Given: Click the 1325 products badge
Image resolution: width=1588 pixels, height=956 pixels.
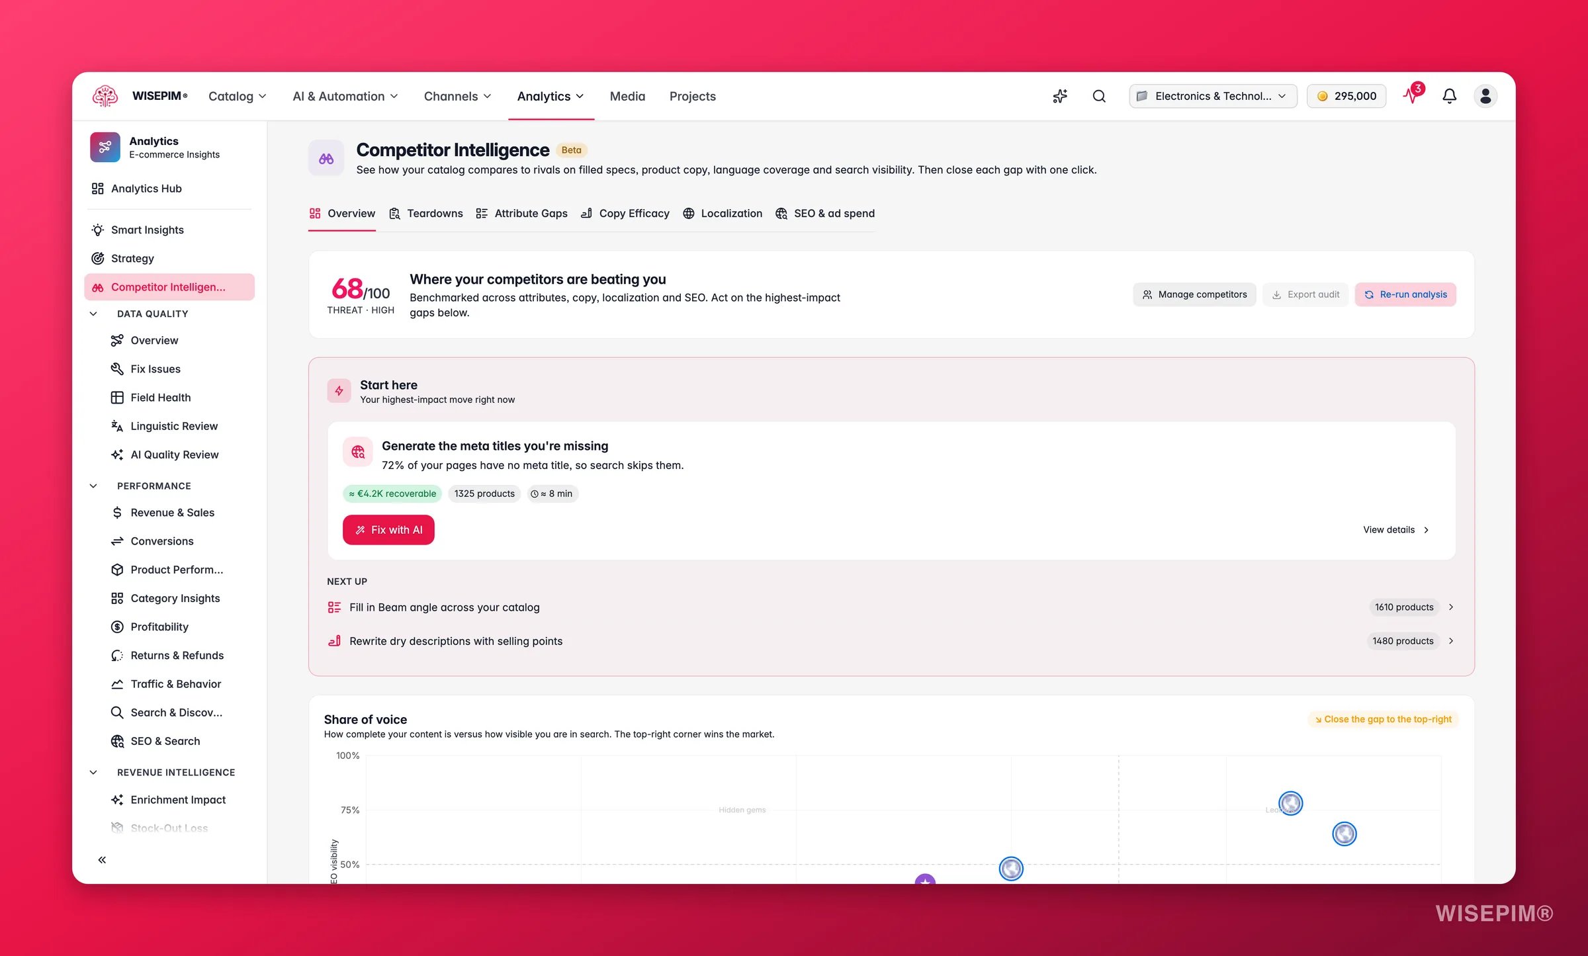Looking at the screenshot, I should 484,494.
